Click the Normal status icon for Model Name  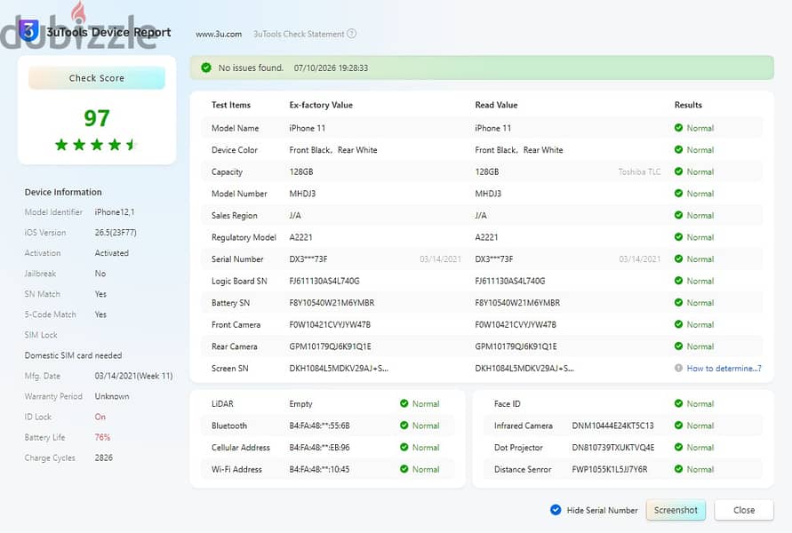point(678,128)
